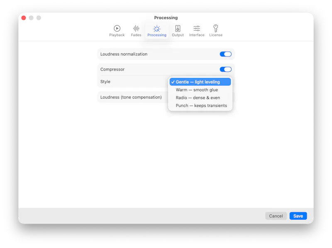
Task: Click the Style row label
Action: coord(105,82)
